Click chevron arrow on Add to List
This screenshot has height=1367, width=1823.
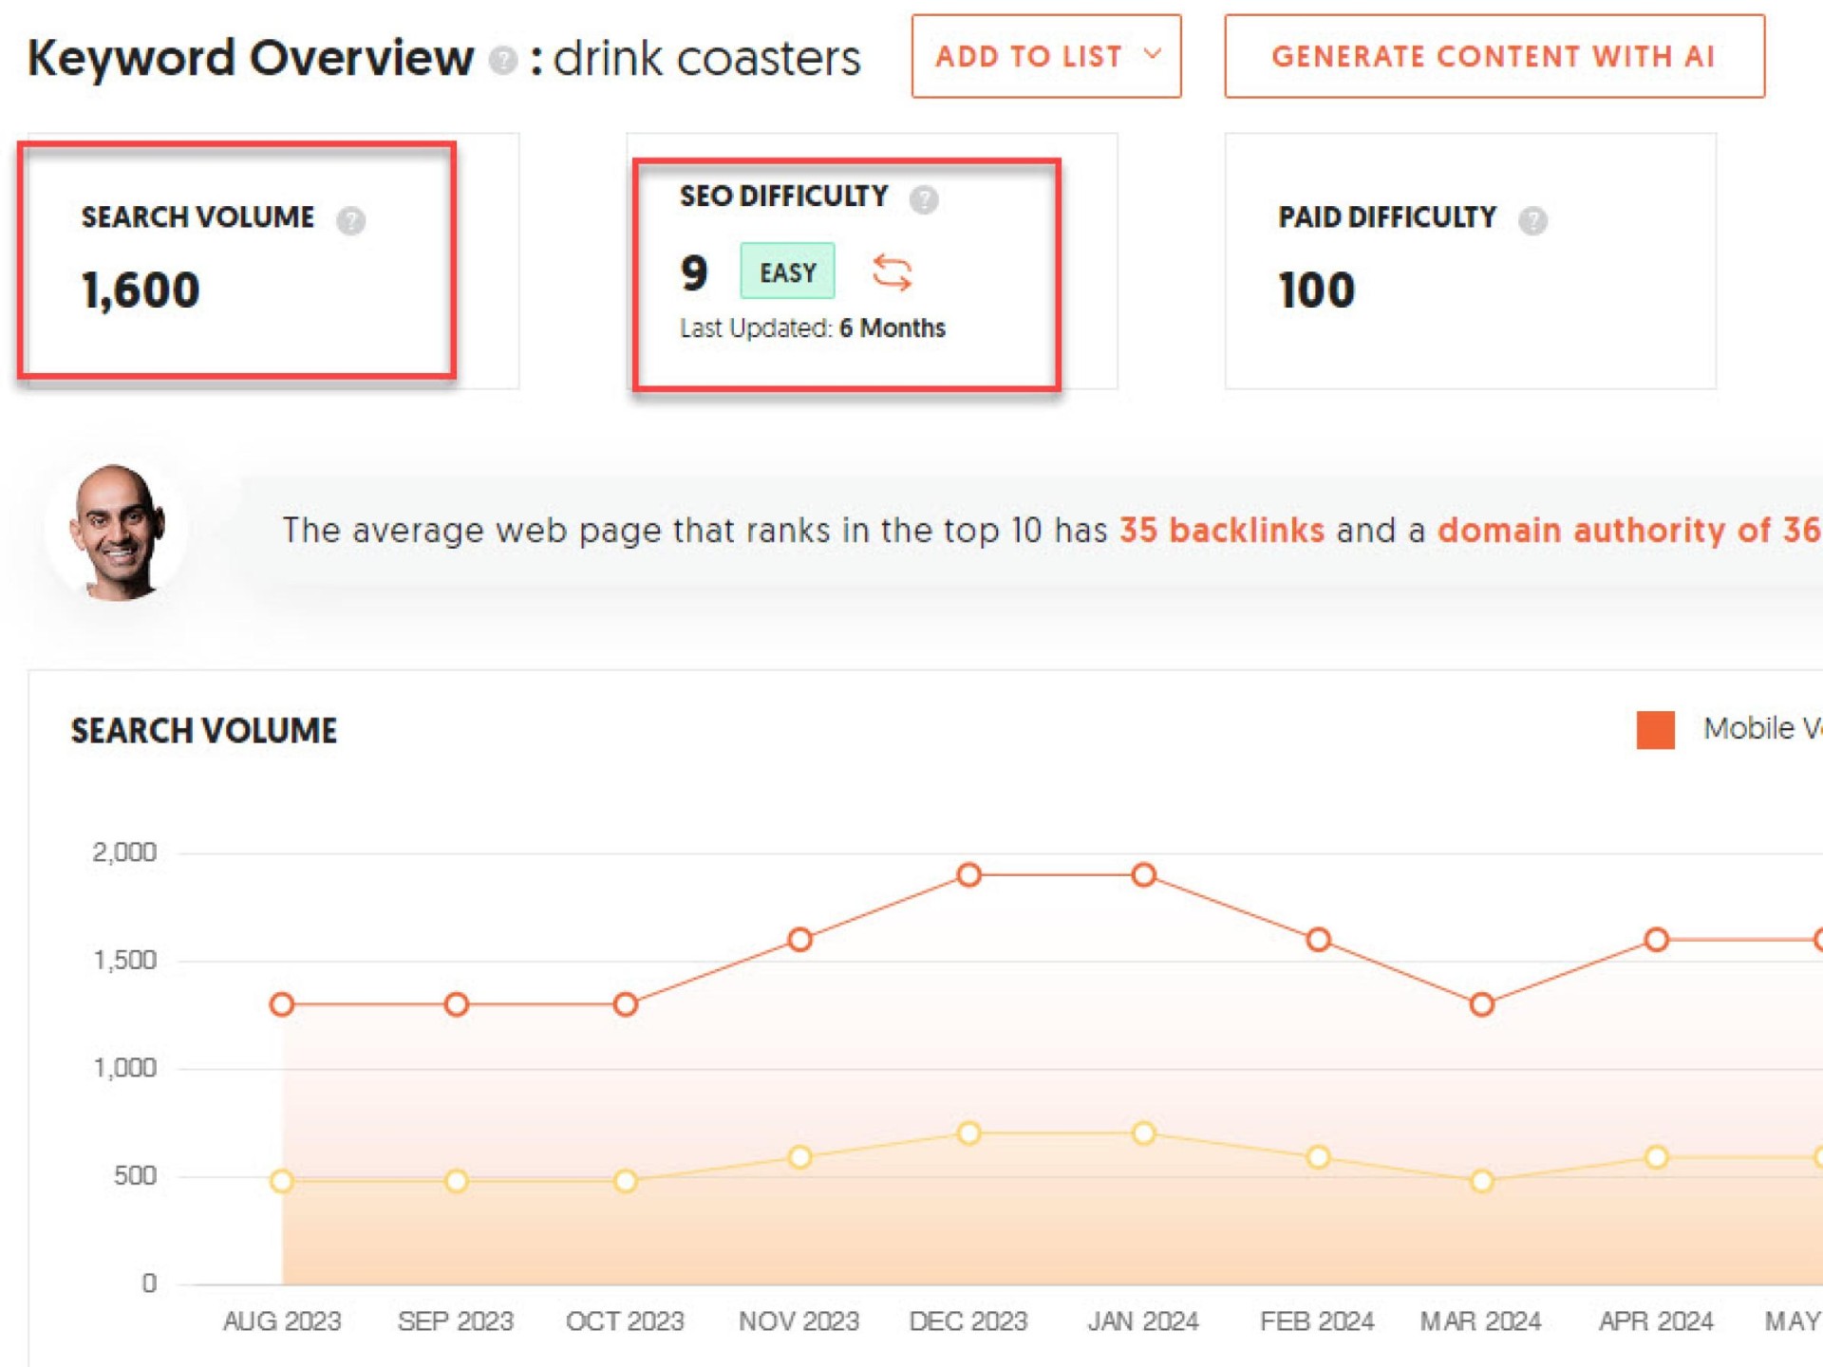point(1152,54)
